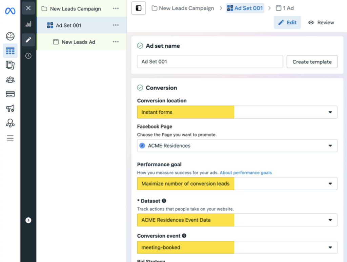The height and width of the screenshot is (262, 347).
Task: Click the Meta logo icon
Action: coord(10,10)
